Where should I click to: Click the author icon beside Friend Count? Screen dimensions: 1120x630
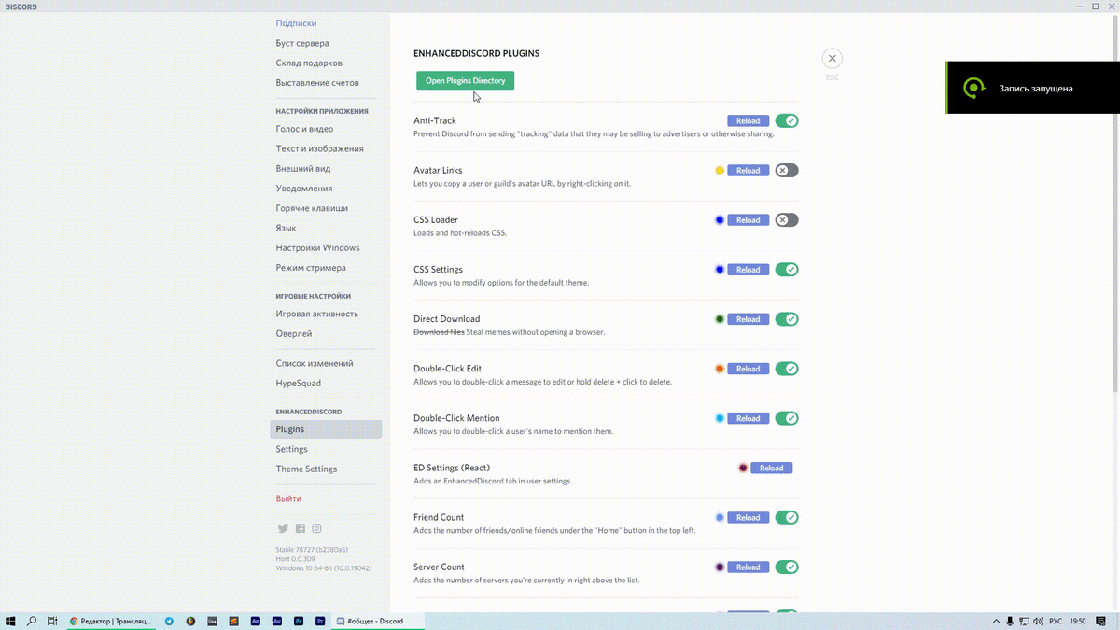(x=720, y=517)
